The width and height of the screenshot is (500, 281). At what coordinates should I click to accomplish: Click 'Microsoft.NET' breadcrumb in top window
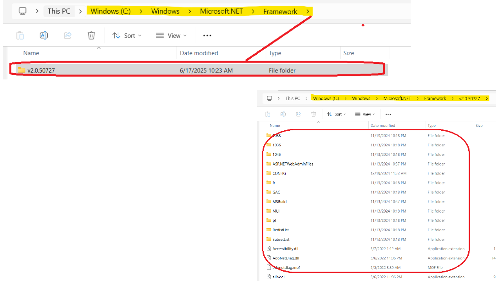coord(221,11)
